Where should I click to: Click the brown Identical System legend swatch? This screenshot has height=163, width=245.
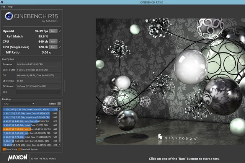coord(19,149)
